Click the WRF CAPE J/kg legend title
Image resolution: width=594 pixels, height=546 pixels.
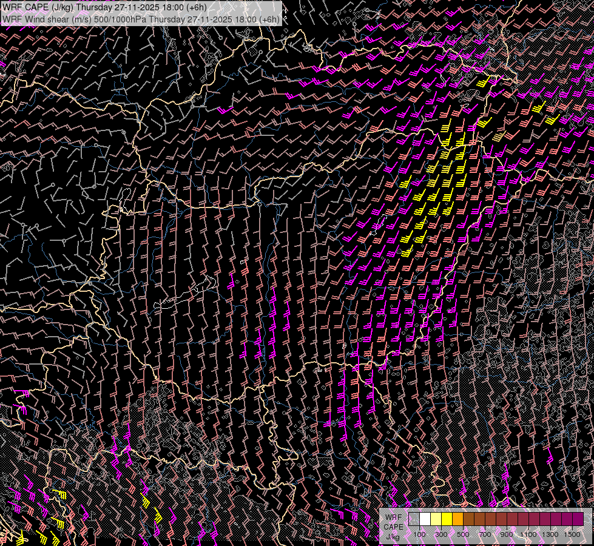(393, 527)
